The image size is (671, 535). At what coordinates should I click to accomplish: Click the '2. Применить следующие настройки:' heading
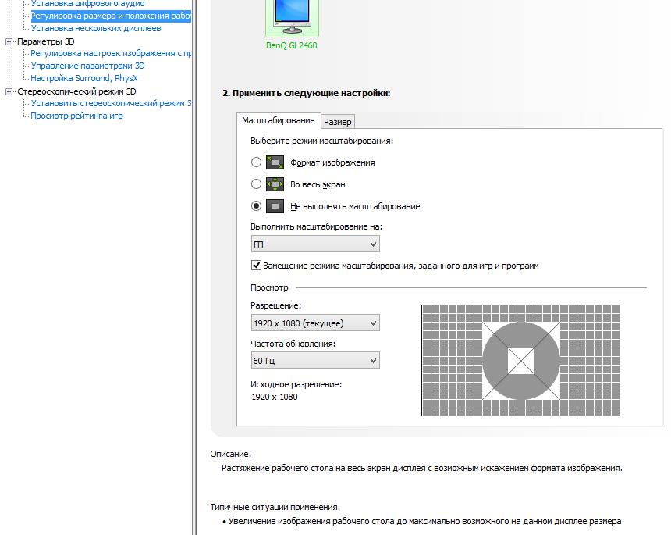coord(307,93)
